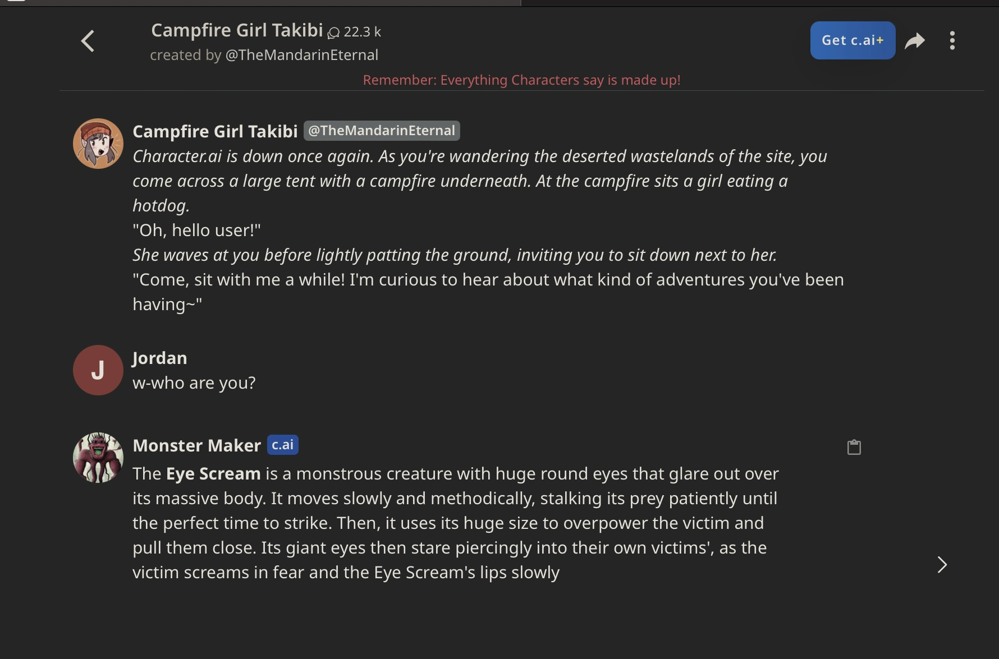Click the chat count bubble icon
Screen dimensions: 999x659
pos(333,33)
